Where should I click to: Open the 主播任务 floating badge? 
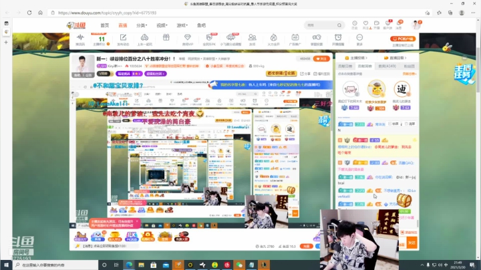[x=464, y=74]
